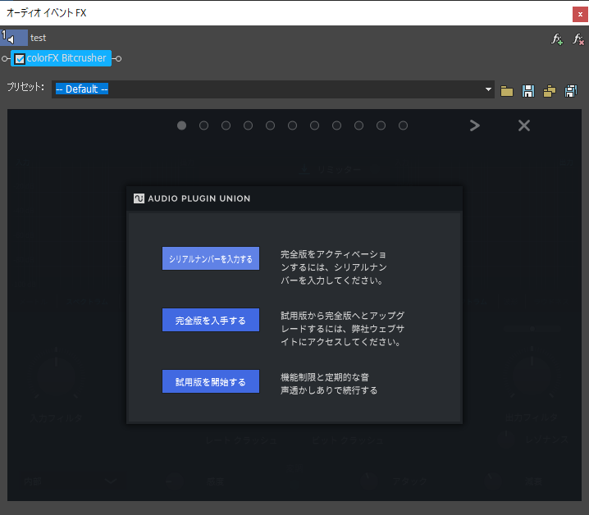
Task: Click the multi-folder preset package icon
Action: point(549,91)
